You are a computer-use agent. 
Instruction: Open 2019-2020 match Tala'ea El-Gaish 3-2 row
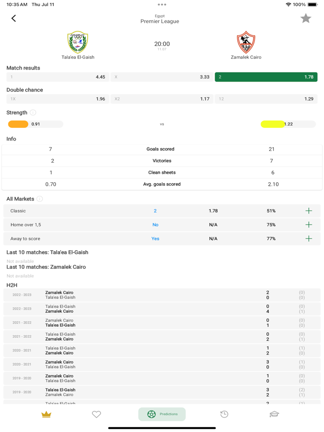(162, 392)
